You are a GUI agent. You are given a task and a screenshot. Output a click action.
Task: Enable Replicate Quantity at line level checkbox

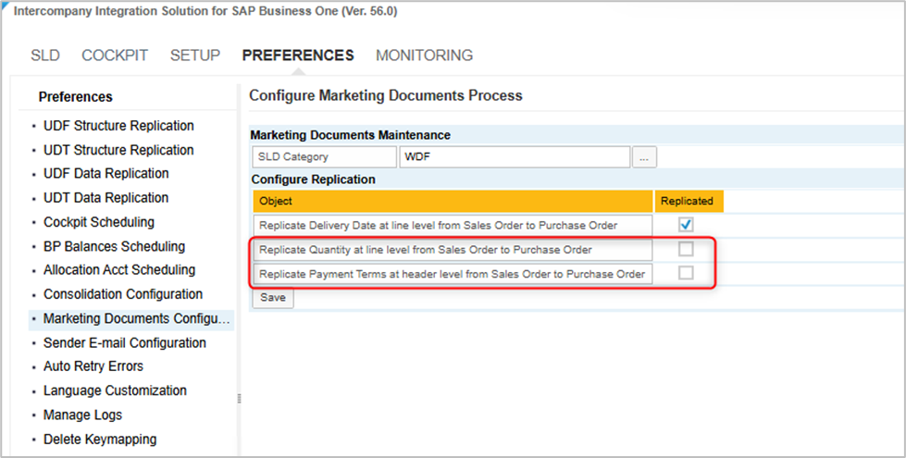tap(686, 249)
